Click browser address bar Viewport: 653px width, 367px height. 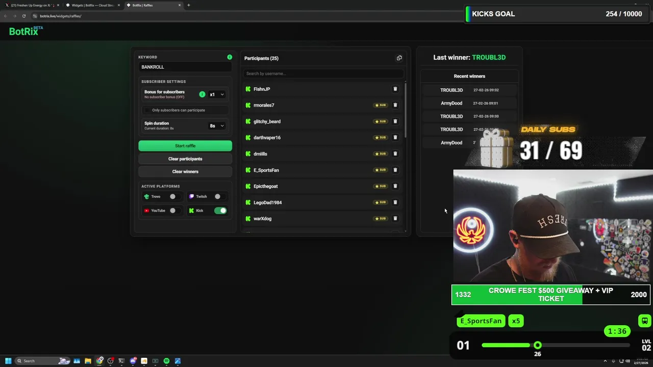pos(245,16)
